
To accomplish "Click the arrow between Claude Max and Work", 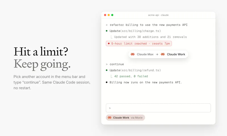I will tap(157, 54).
